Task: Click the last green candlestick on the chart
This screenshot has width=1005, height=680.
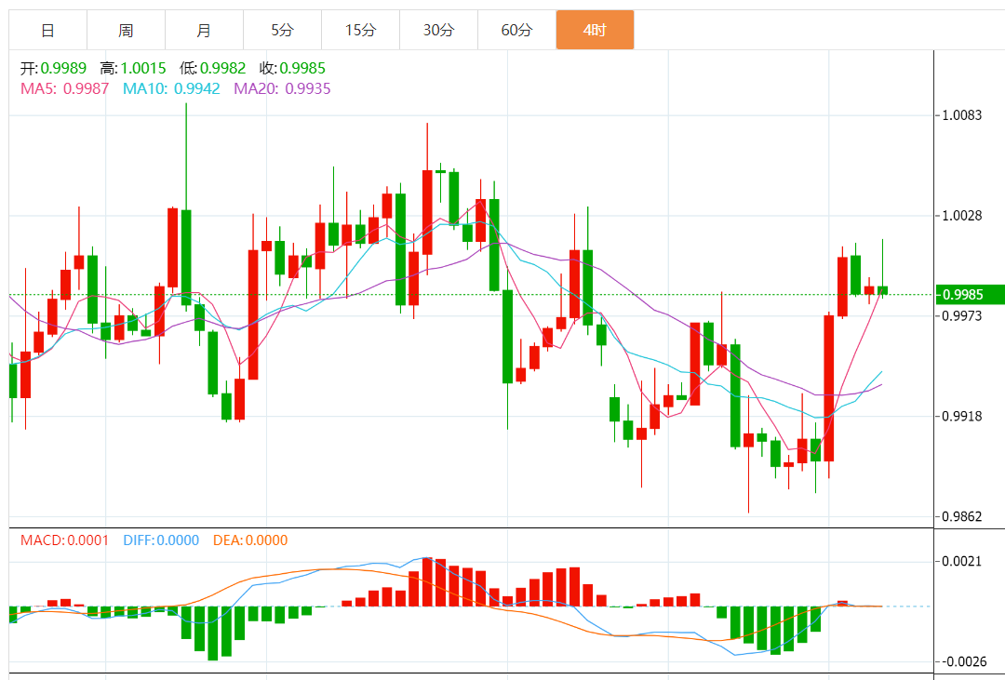Action: [x=882, y=290]
